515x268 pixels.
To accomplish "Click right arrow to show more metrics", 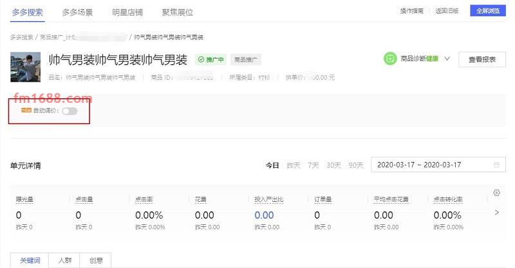I will 496,213.
